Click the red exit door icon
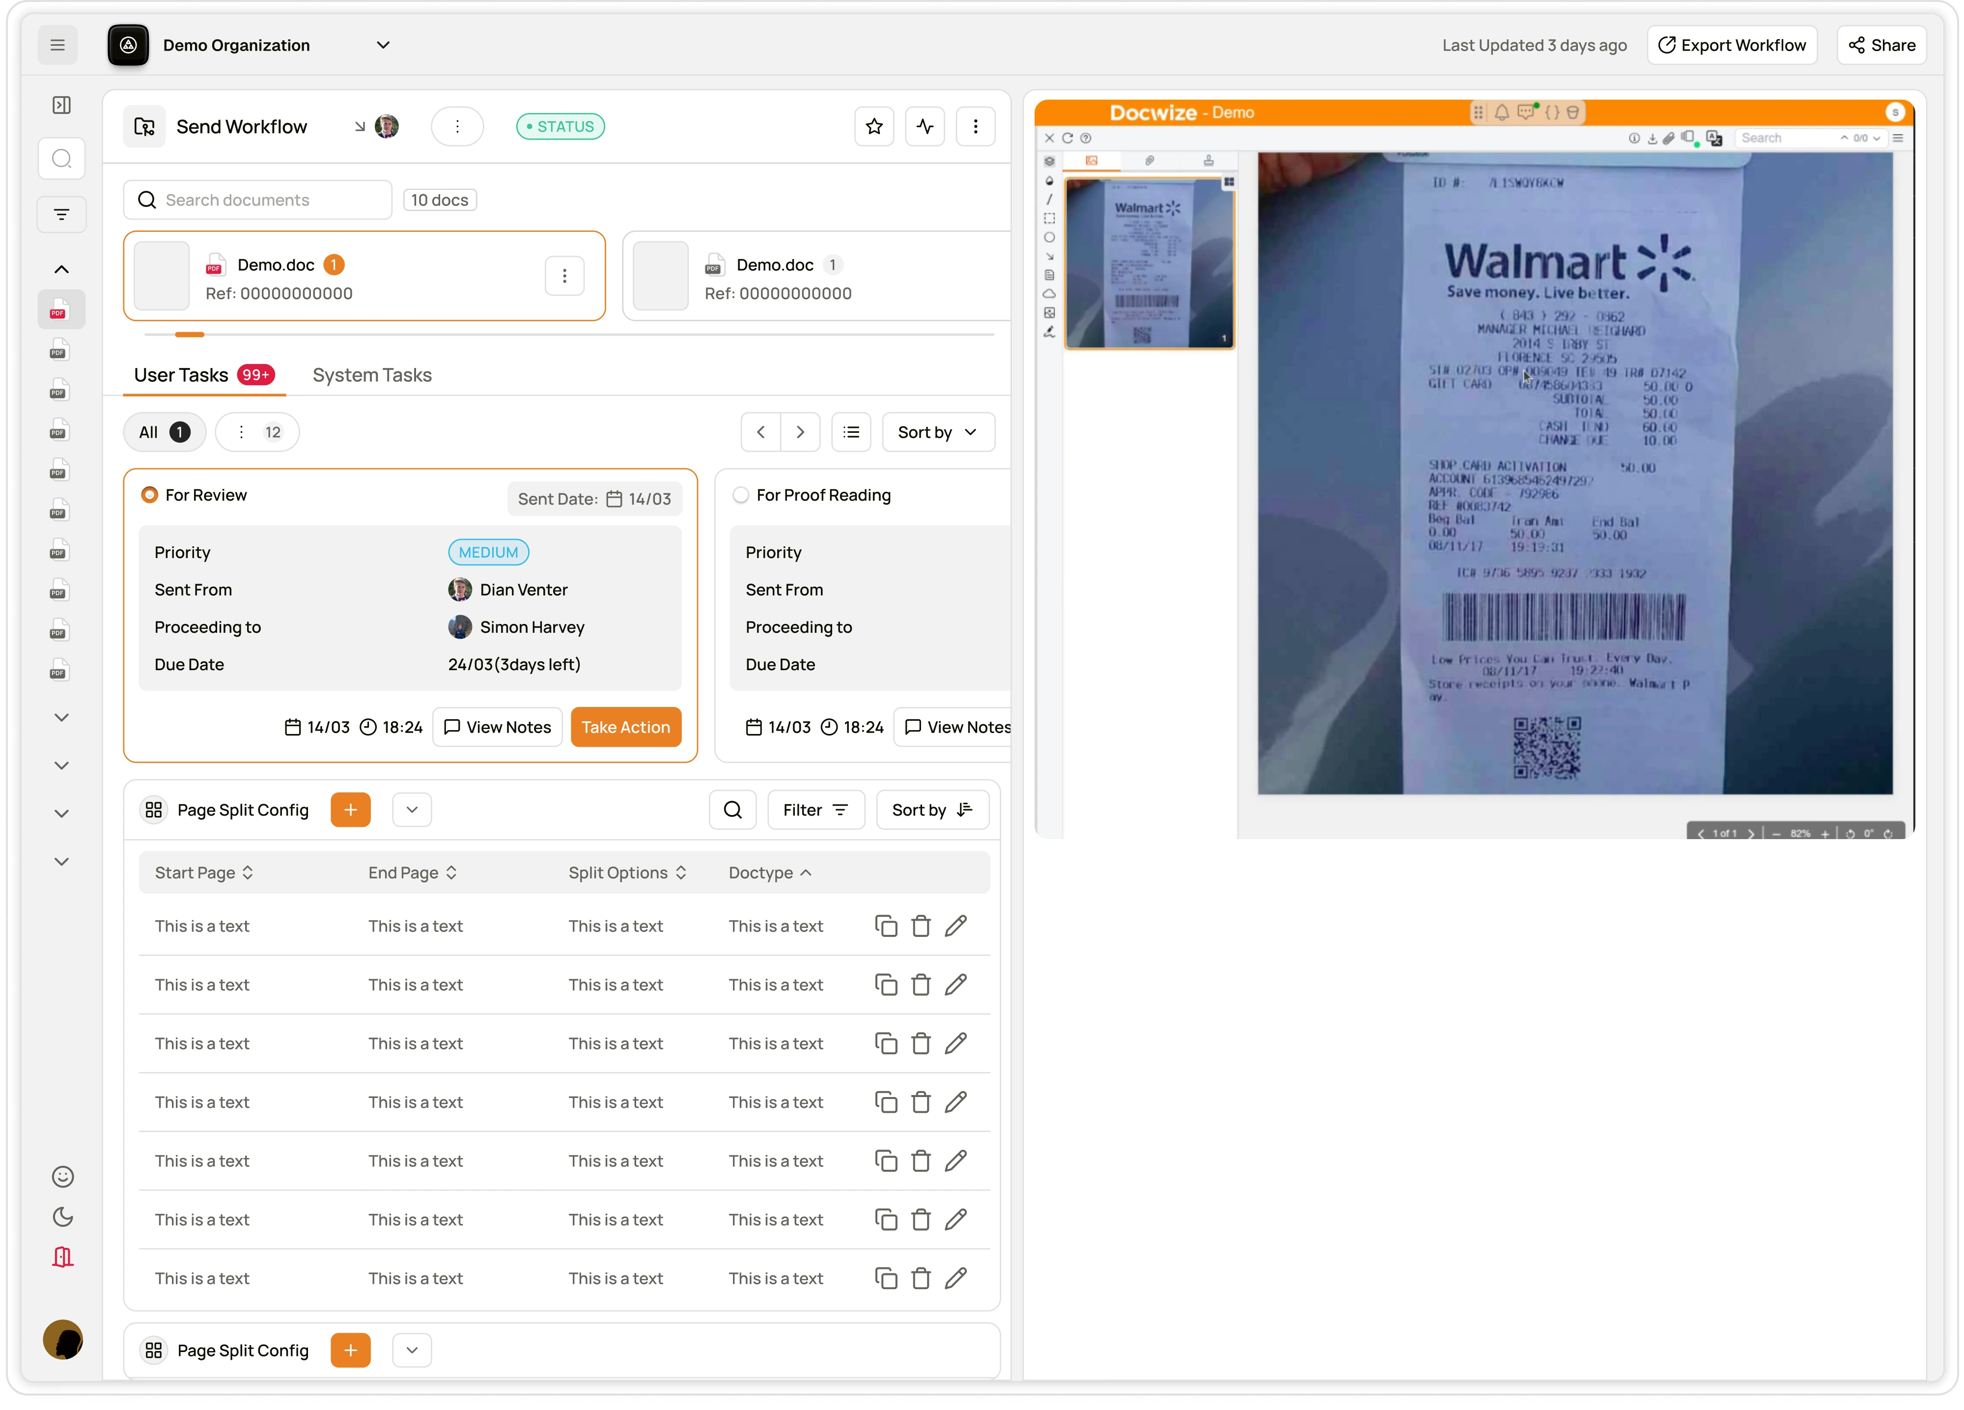 [62, 1257]
